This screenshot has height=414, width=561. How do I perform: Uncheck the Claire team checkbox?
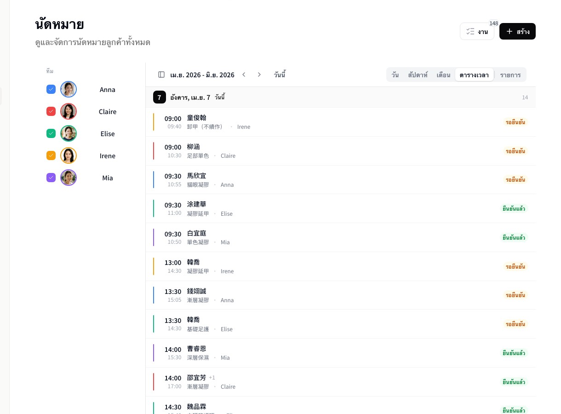click(51, 111)
